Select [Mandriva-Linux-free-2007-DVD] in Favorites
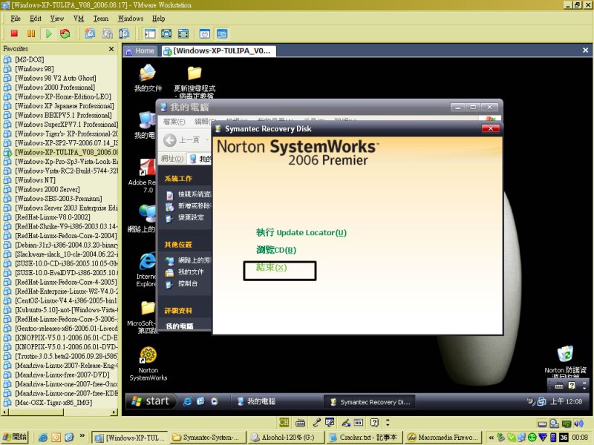This screenshot has width=594, height=445. (56, 375)
